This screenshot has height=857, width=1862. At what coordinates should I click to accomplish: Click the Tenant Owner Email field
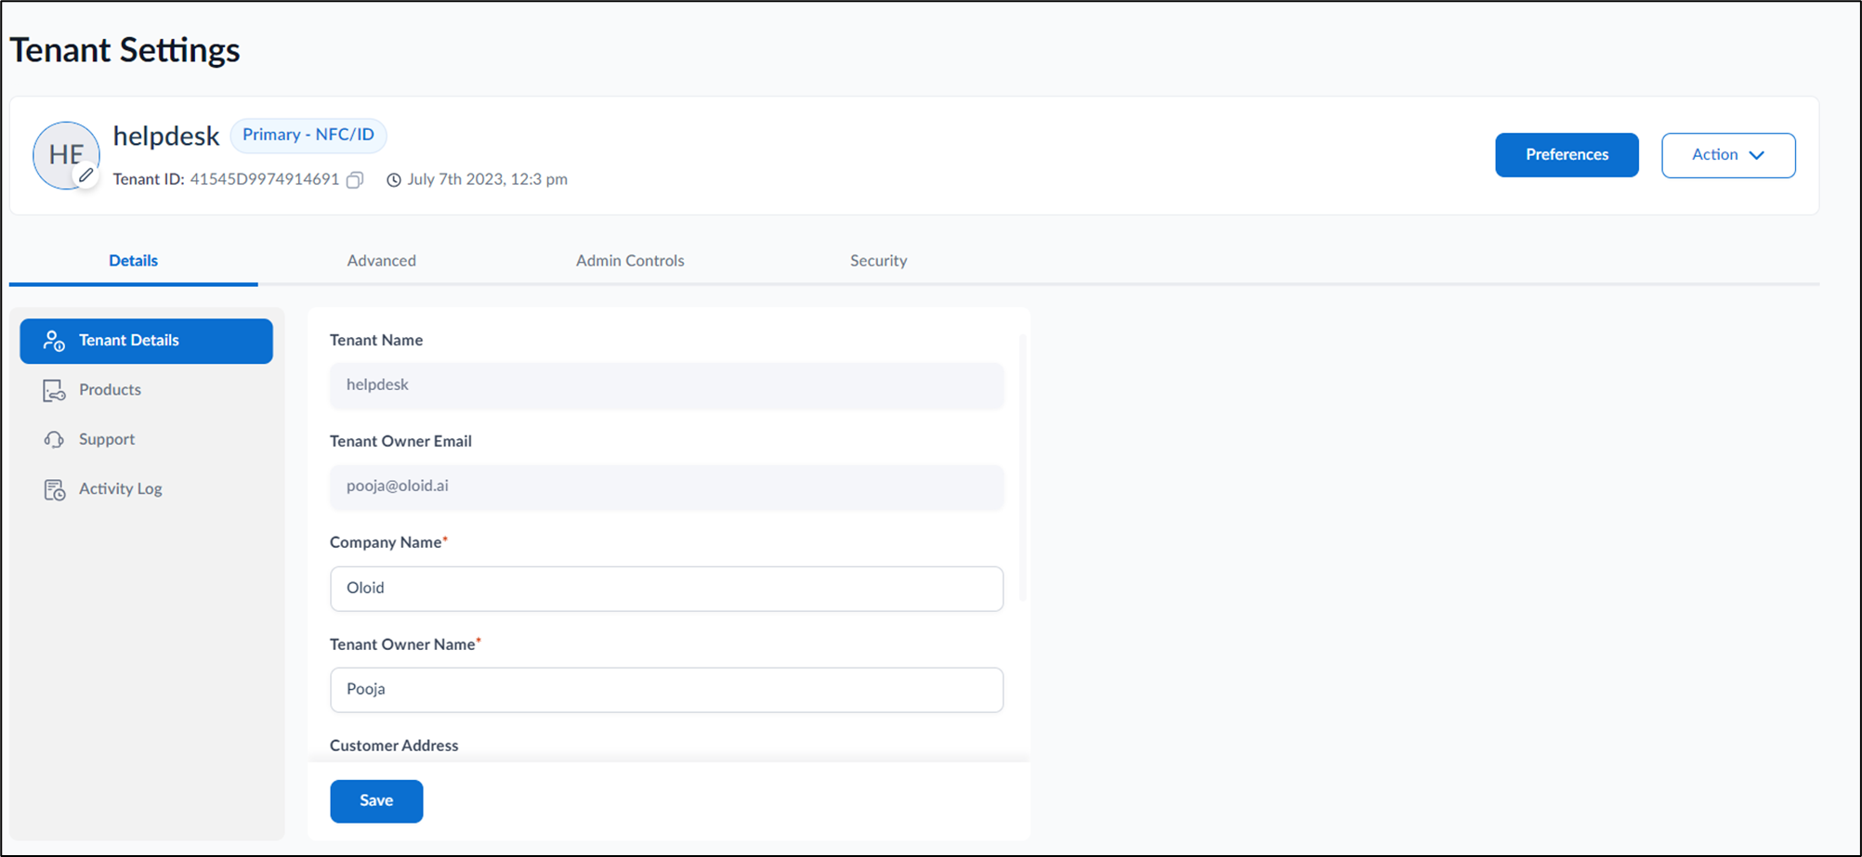[666, 487]
